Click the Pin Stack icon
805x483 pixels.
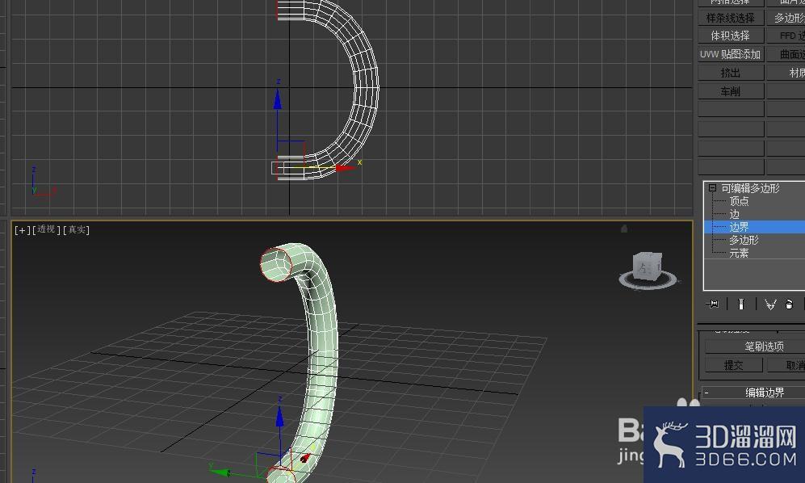coord(713,304)
